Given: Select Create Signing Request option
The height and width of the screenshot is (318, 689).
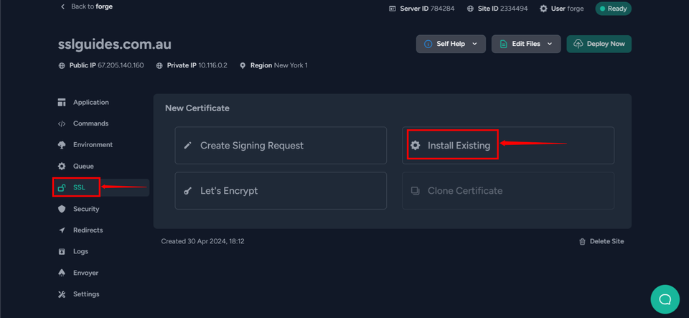Looking at the screenshot, I should pos(281,146).
